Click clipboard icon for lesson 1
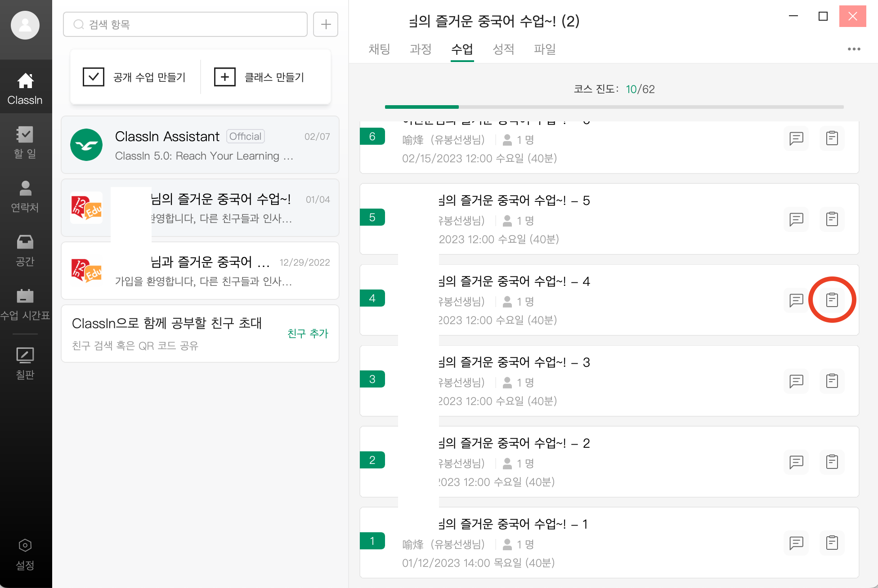 click(x=832, y=543)
